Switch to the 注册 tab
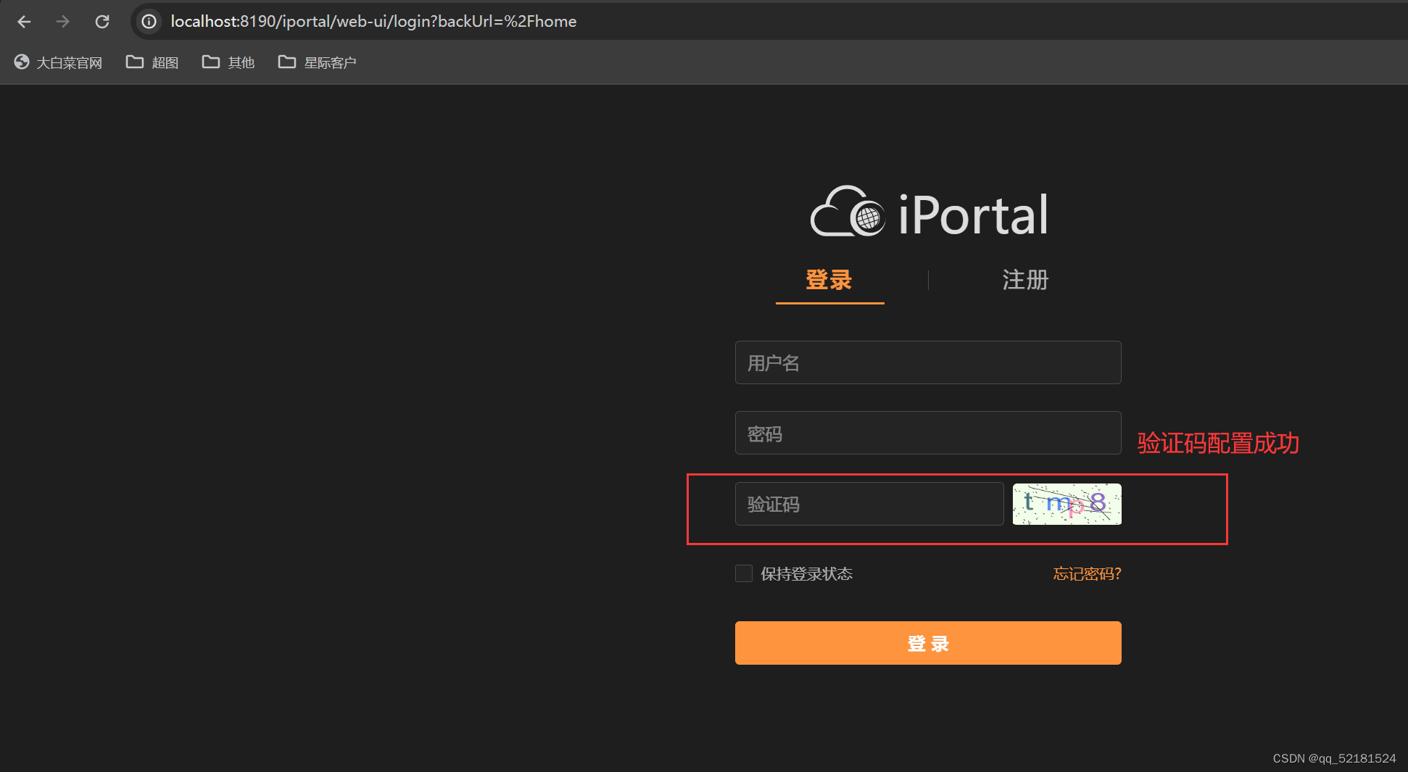 tap(1024, 281)
